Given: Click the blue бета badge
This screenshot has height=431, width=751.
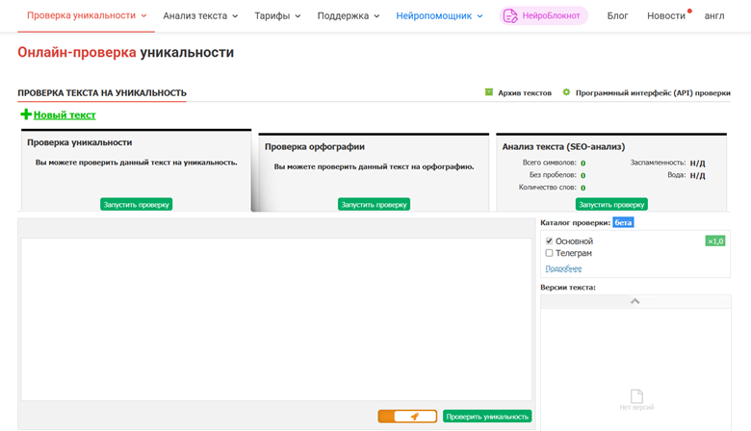Looking at the screenshot, I should point(623,222).
